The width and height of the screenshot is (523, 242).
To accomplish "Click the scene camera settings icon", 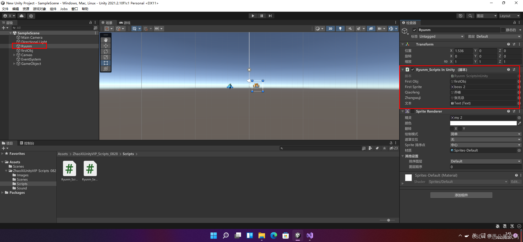I will (x=380, y=29).
